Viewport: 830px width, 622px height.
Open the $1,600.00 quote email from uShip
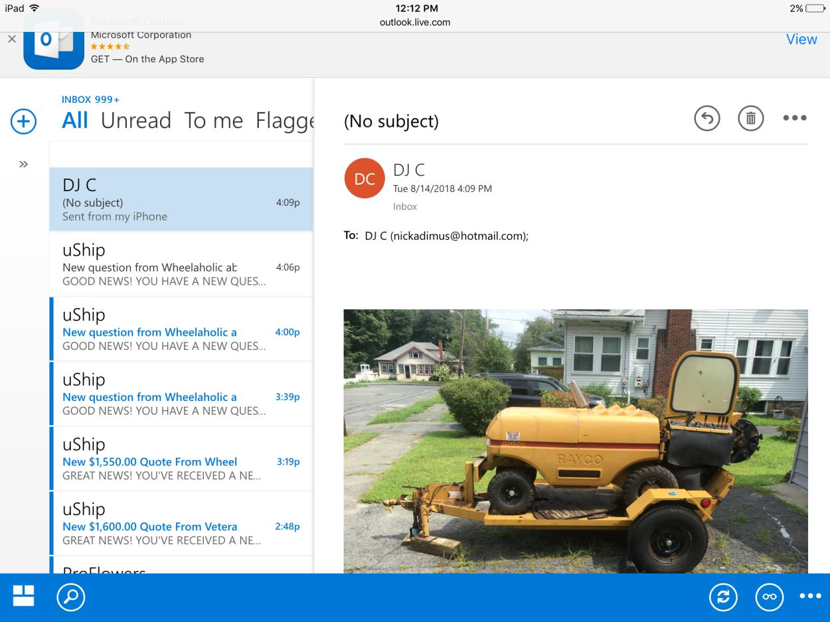pos(181,524)
